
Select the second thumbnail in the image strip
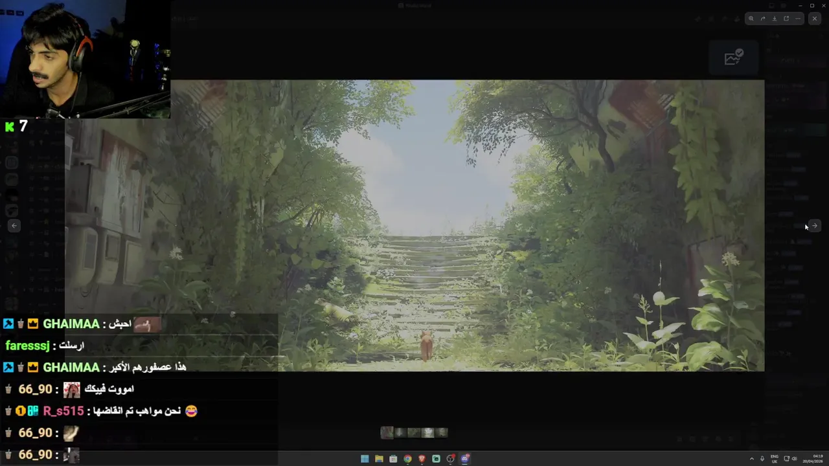click(x=400, y=432)
